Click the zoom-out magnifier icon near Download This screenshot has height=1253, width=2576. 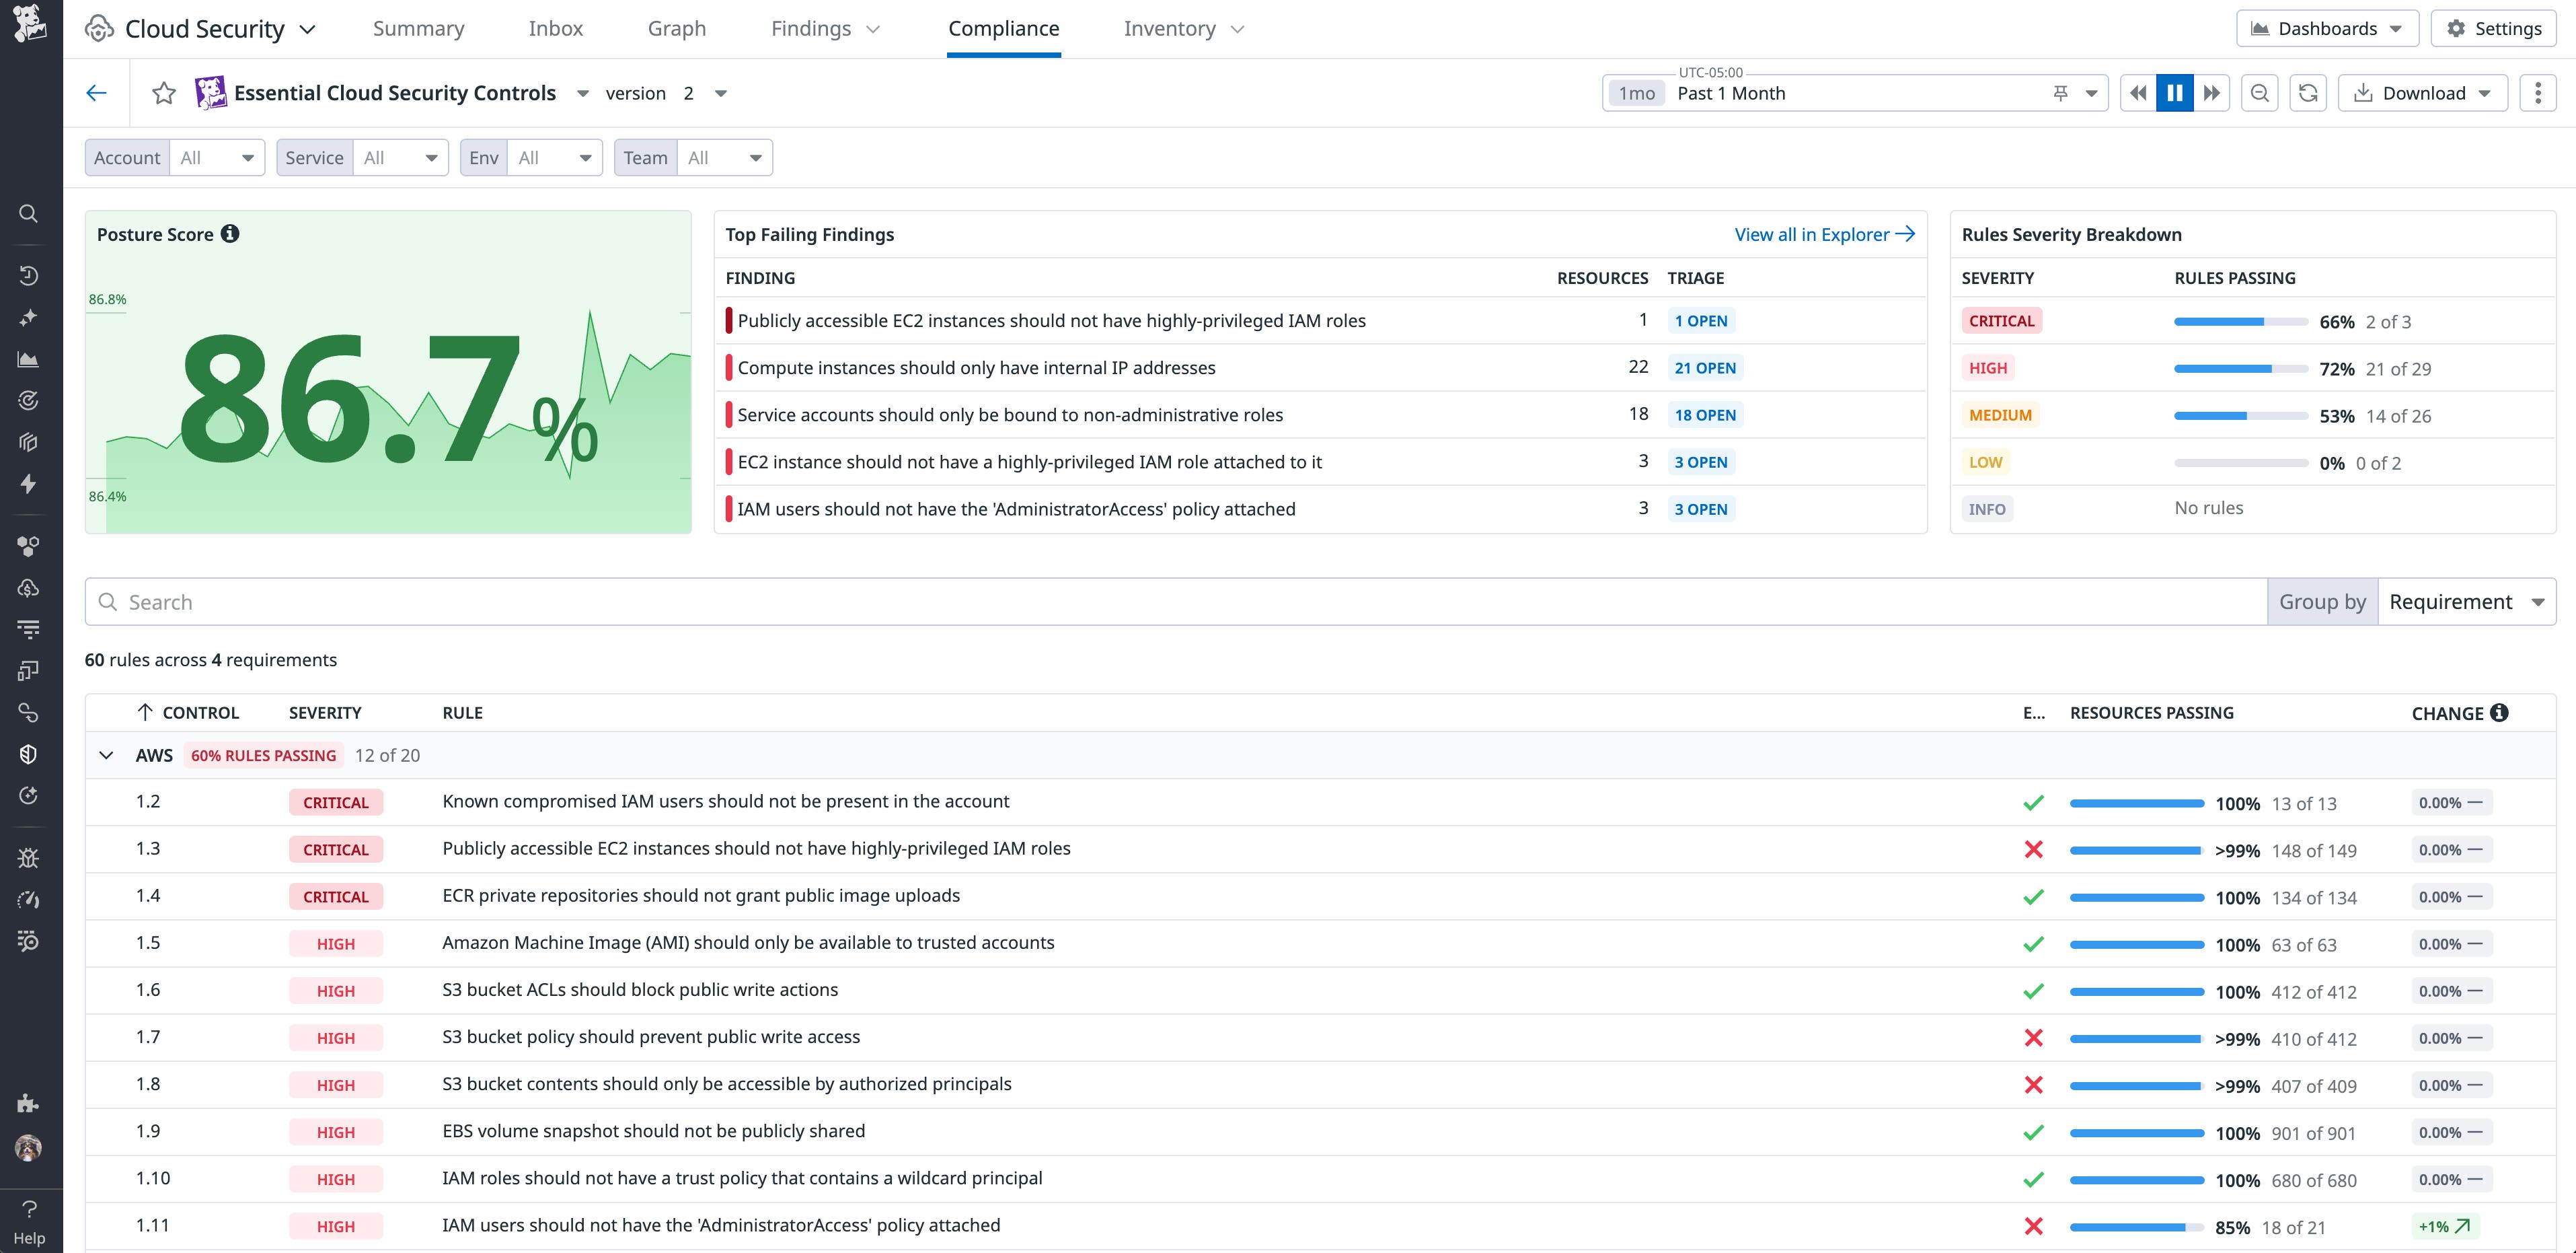[2259, 92]
